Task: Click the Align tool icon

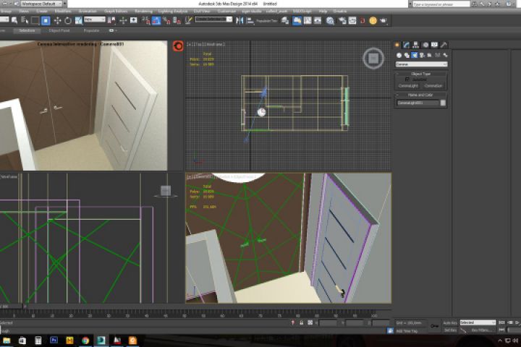Action: (250, 20)
